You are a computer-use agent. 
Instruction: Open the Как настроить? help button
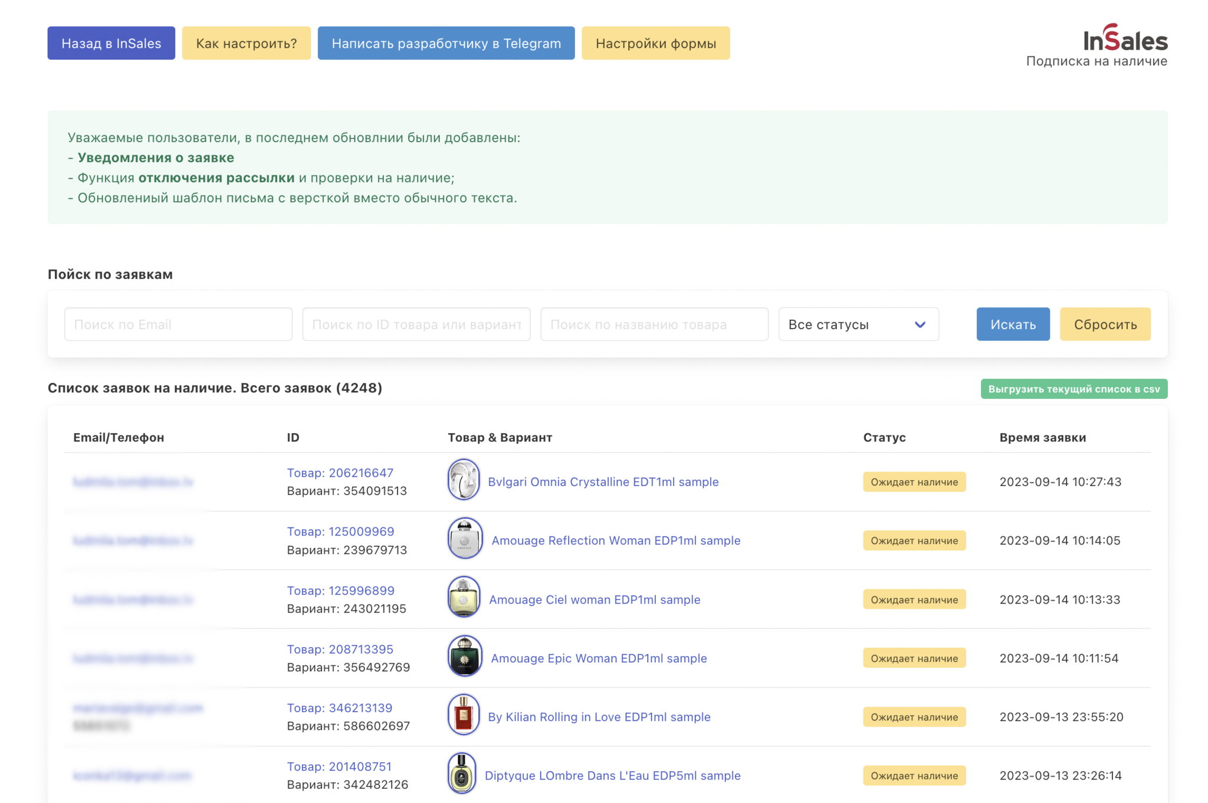(247, 43)
